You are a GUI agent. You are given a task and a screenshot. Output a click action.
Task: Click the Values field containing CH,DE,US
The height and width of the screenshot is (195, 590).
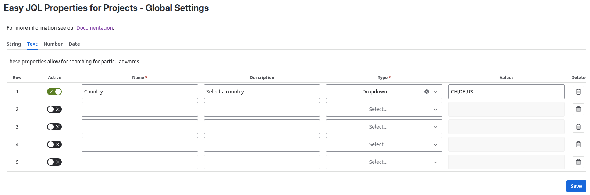506,92
